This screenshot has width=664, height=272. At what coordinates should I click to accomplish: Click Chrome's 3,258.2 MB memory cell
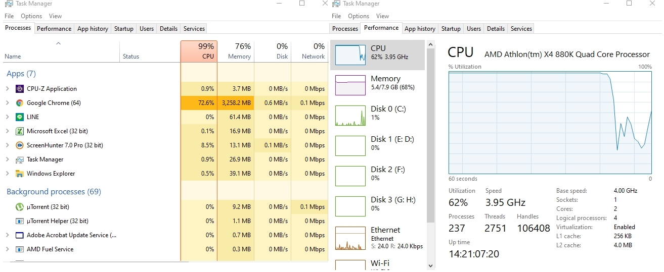(x=236, y=103)
